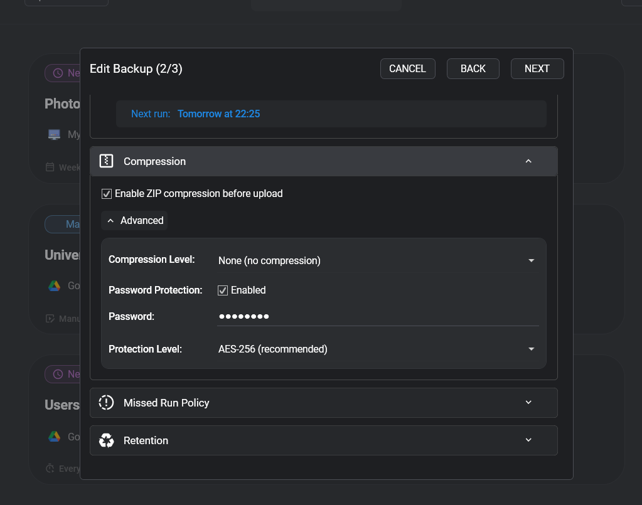Click the manual run icon beside Manu
The width and height of the screenshot is (642, 505).
click(x=50, y=319)
